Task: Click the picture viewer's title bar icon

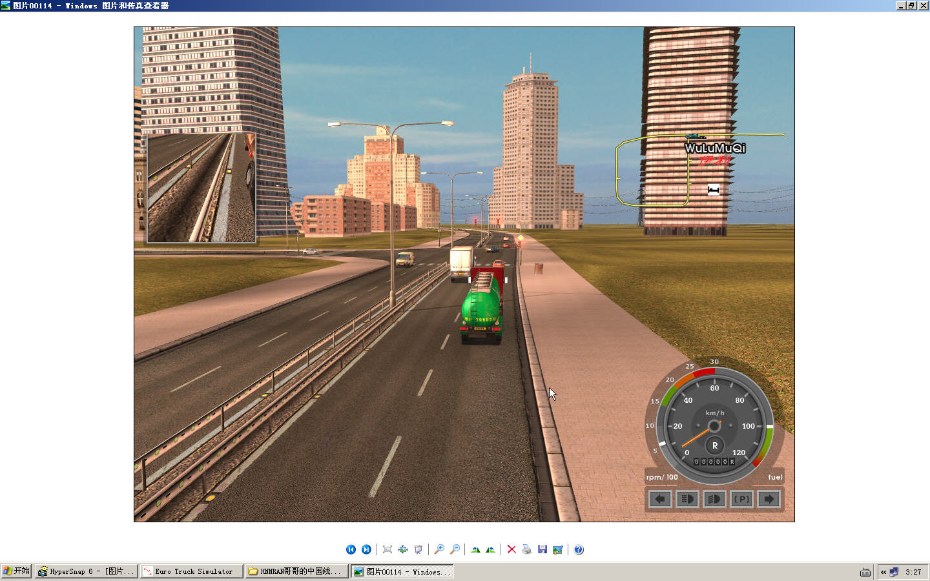Action: click(x=6, y=5)
